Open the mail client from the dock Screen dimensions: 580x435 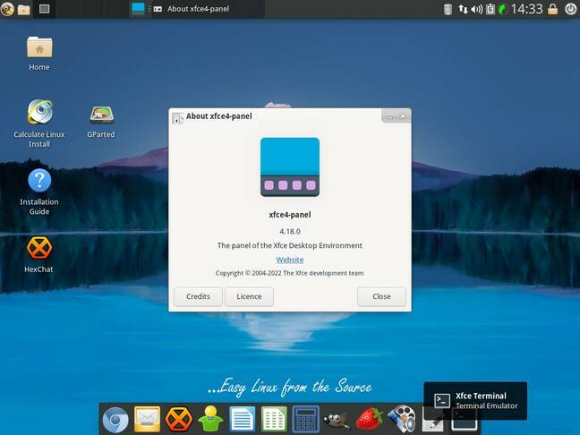(x=147, y=420)
